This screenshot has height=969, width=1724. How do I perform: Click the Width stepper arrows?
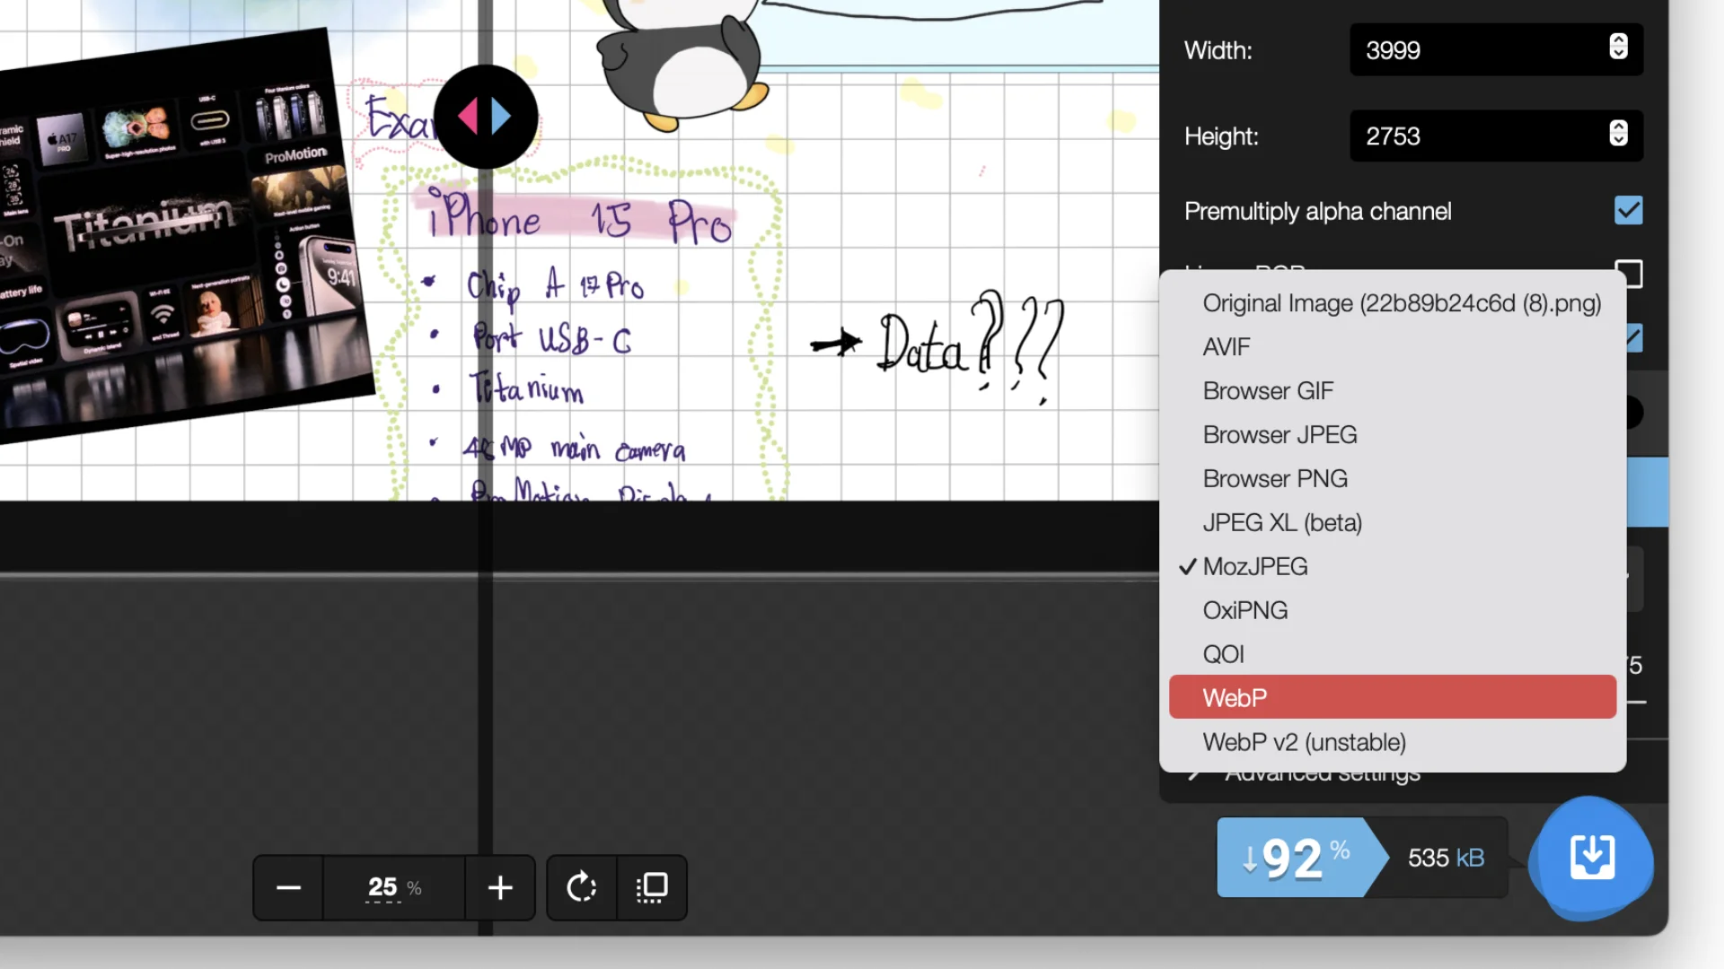(x=1618, y=47)
